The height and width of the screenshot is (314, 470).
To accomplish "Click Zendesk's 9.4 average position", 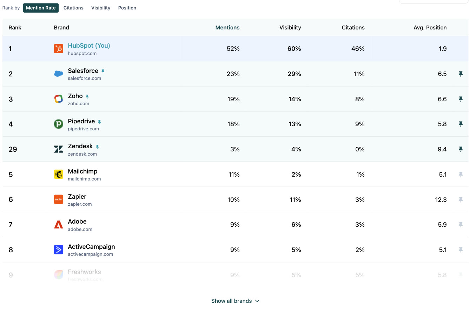I will coord(442,149).
